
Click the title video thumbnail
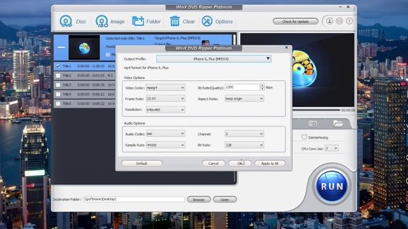coord(84,48)
